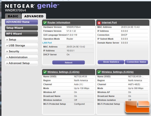Click mode value Up to 300 Mbps
Screen dimensions: 151x116
pyautogui.click(x=136, y=88)
